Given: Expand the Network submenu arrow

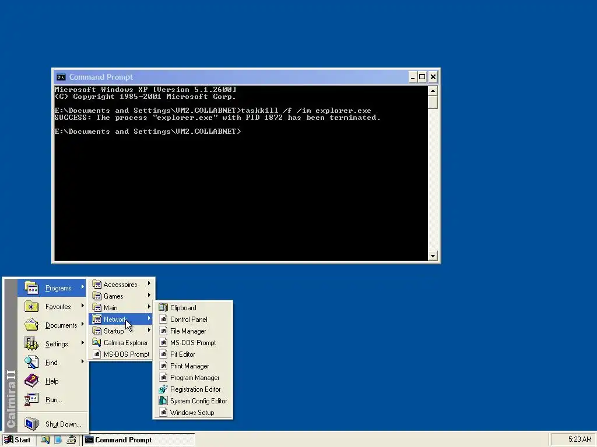Looking at the screenshot, I should tap(149, 318).
